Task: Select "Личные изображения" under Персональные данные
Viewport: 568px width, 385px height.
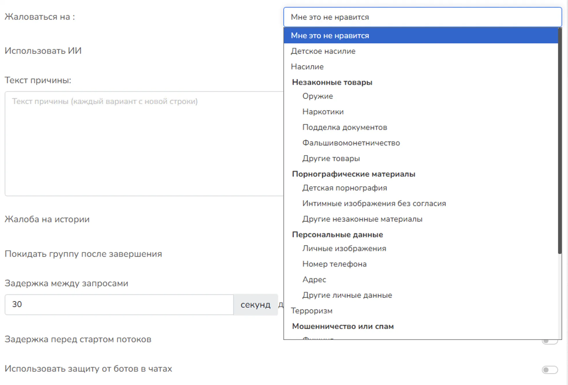Action: pyautogui.click(x=344, y=248)
